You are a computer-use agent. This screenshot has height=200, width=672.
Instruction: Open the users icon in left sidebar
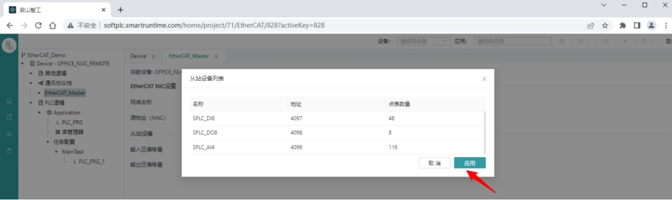click(x=9, y=134)
